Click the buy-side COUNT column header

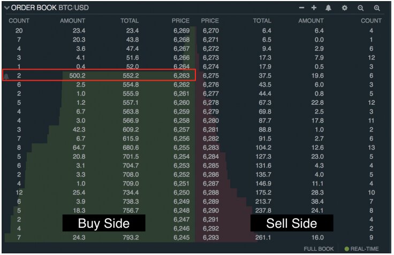(x=19, y=21)
